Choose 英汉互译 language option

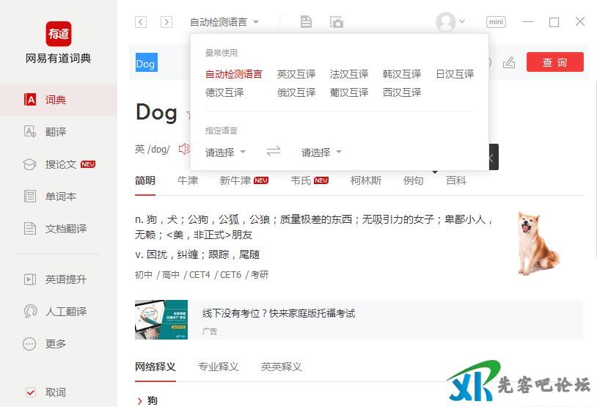296,74
